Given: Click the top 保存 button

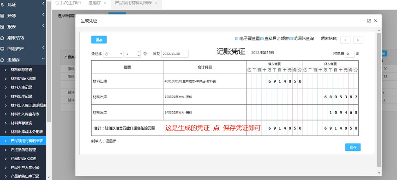Looking at the screenshot, I should pyautogui.click(x=99, y=40).
